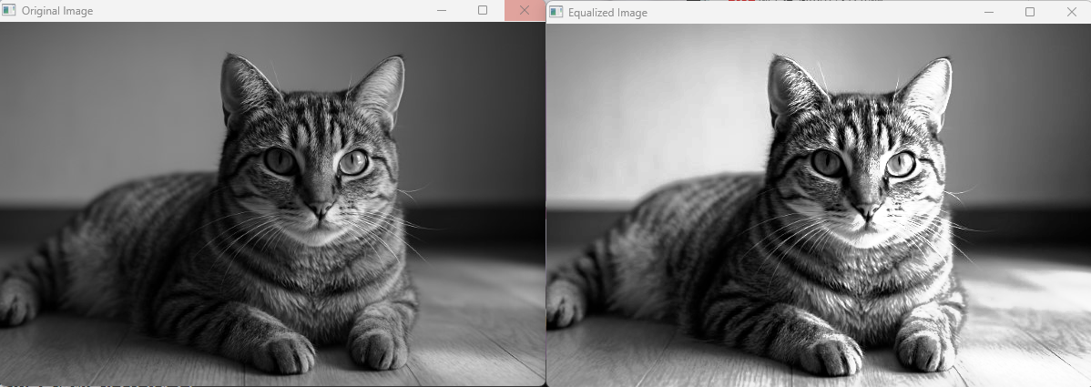Screen dimensions: 1091x387
Task: Maximize the Original Image window
Action: [x=482, y=10]
